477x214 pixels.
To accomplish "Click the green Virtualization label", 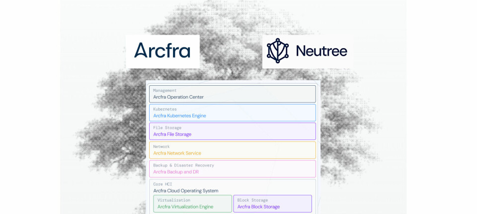I will [x=173, y=200].
